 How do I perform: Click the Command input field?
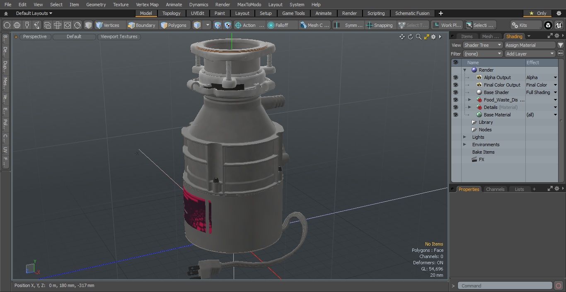tap(506, 286)
